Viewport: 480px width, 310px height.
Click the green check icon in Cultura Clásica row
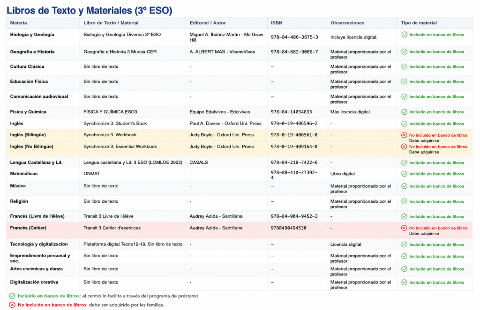coord(405,66)
